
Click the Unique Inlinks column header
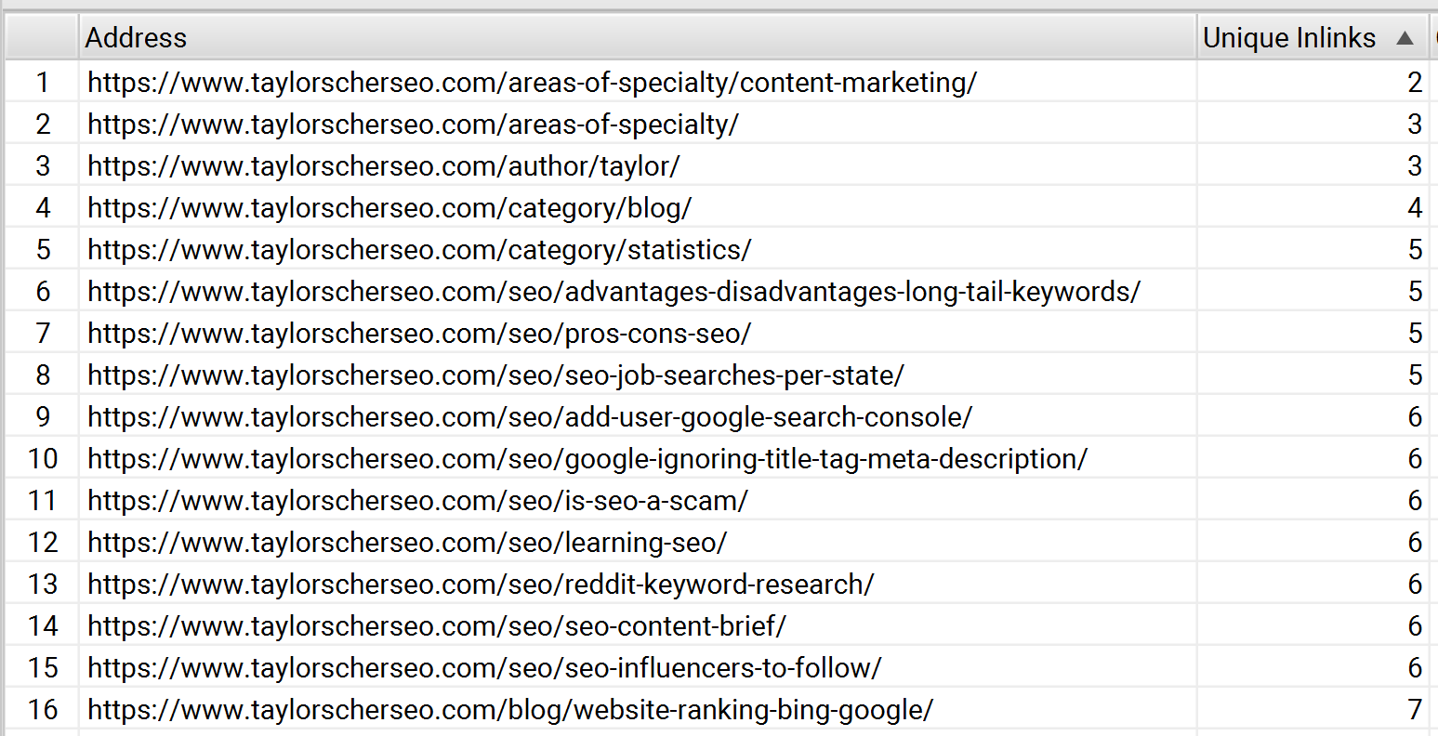[x=1313, y=37]
